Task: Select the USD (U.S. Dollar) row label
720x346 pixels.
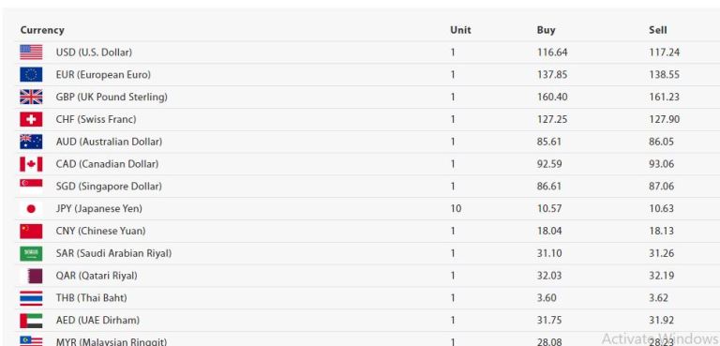Action: coord(94,53)
